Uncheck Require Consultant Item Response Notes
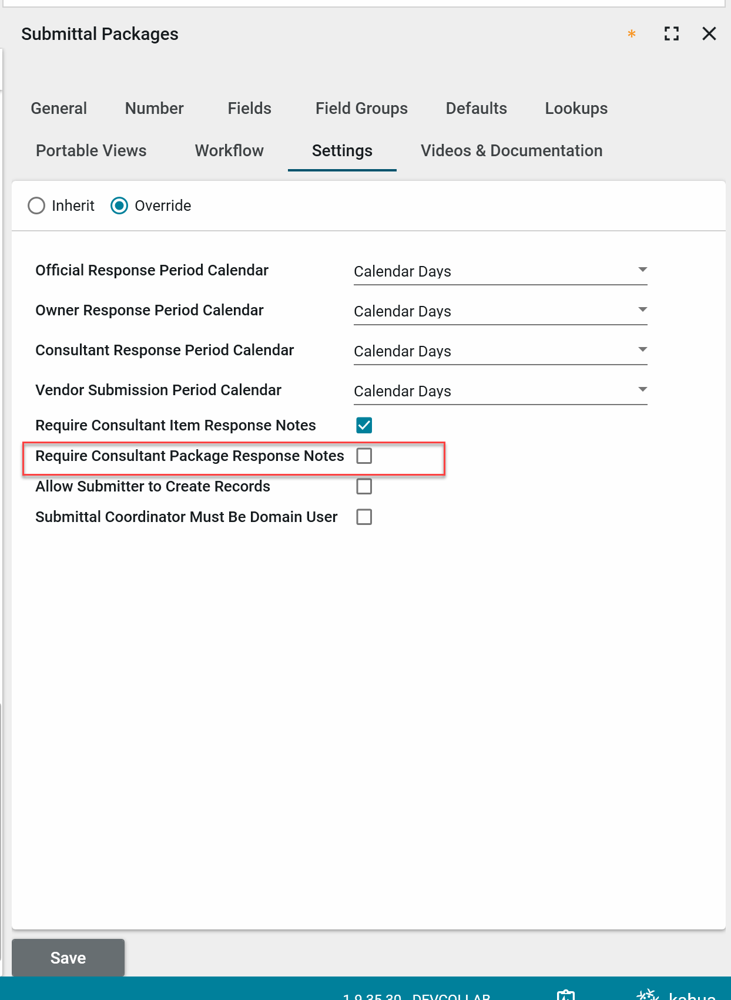The image size is (731, 1000). pyautogui.click(x=364, y=425)
